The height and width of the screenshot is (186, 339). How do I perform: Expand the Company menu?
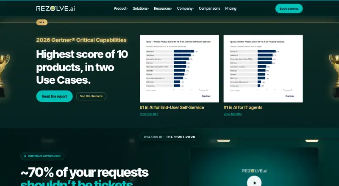pyautogui.click(x=185, y=8)
